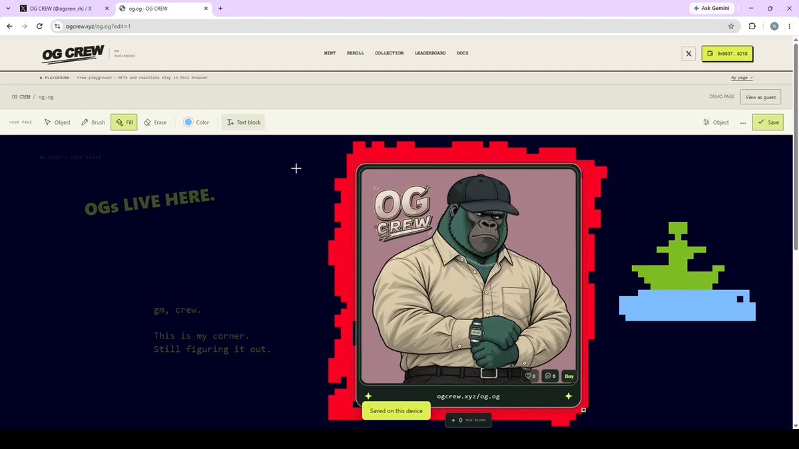Click View as guest button
The height and width of the screenshot is (449, 799).
(x=760, y=97)
